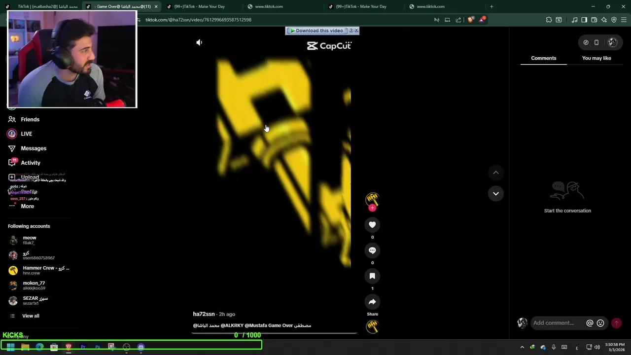Go to the previous video with up arrow
The height and width of the screenshot is (355, 631).
496,173
